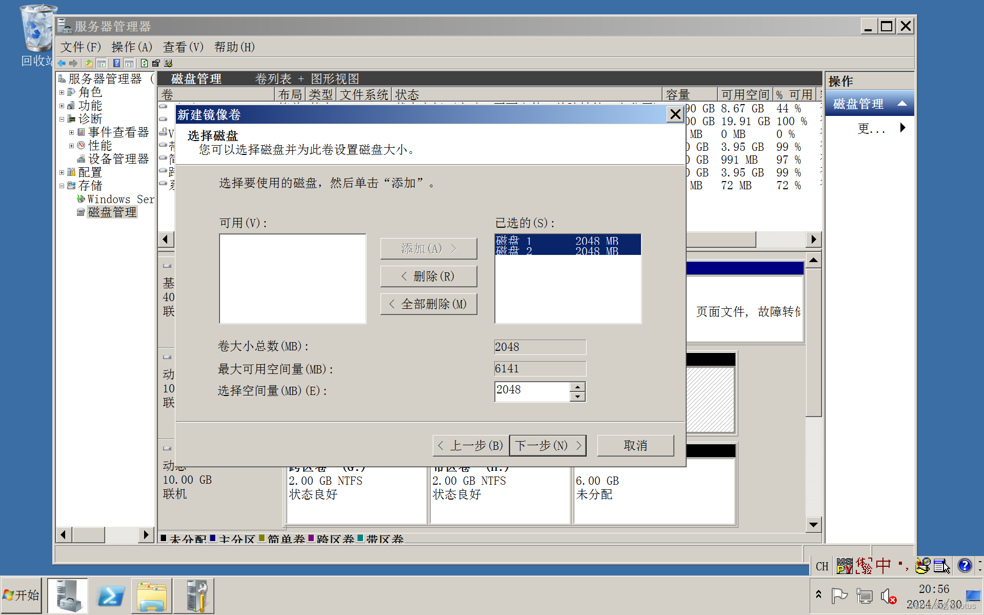
Task: Click the server tools taskbar icon
Action: click(194, 596)
